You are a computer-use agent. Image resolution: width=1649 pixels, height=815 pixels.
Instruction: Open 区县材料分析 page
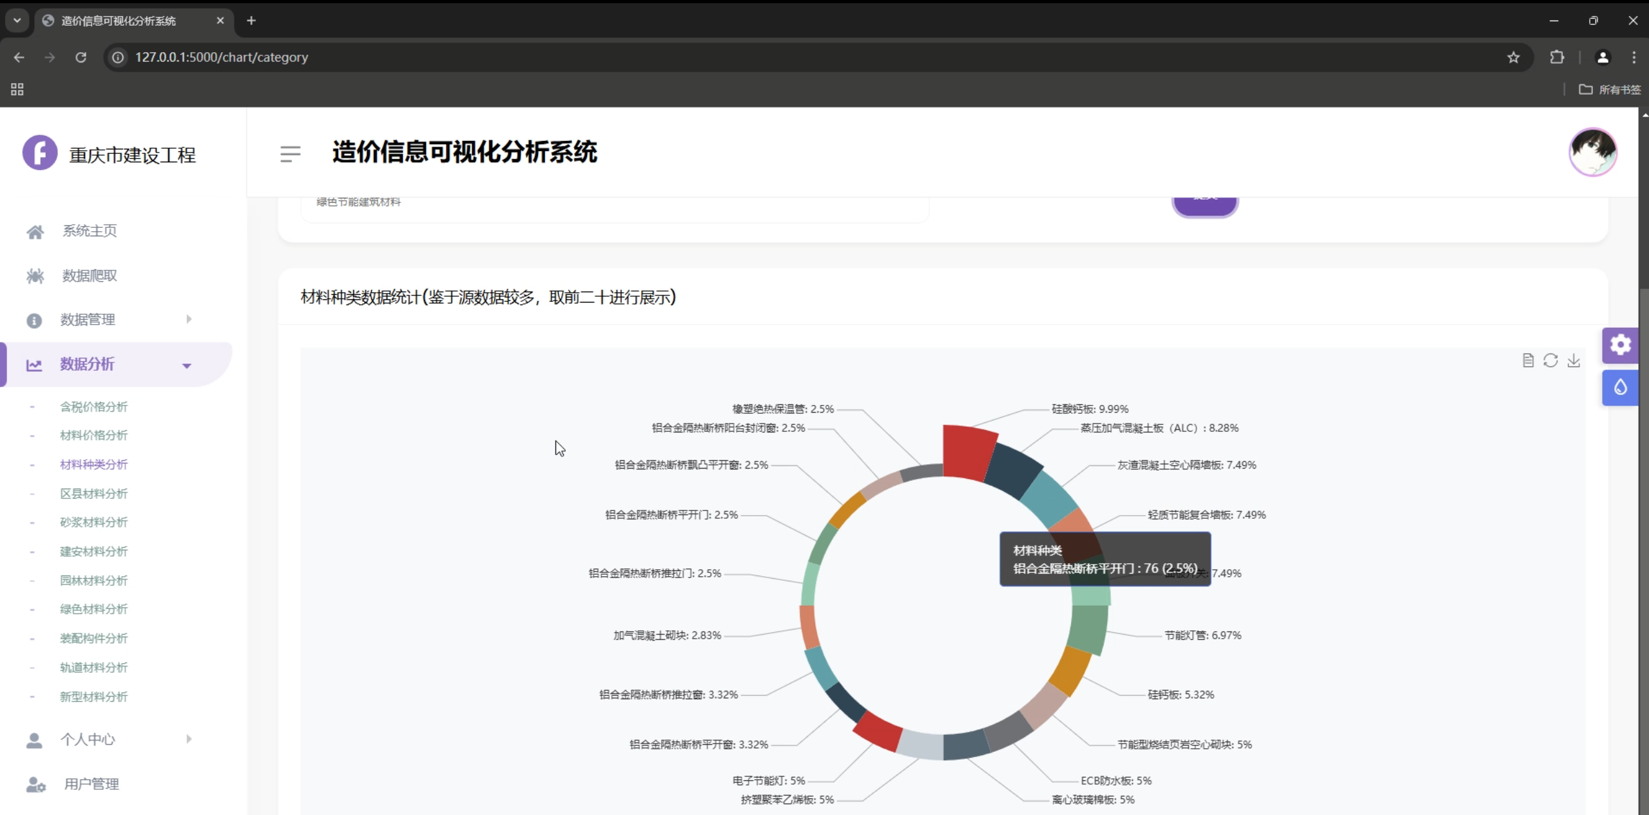point(94,494)
